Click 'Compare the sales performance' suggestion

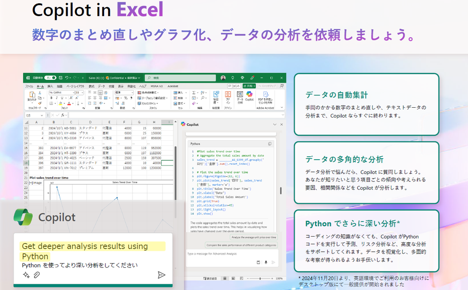click(x=241, y=245)
